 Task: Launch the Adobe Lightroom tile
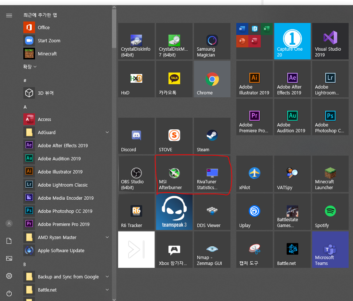pos(330,79)
